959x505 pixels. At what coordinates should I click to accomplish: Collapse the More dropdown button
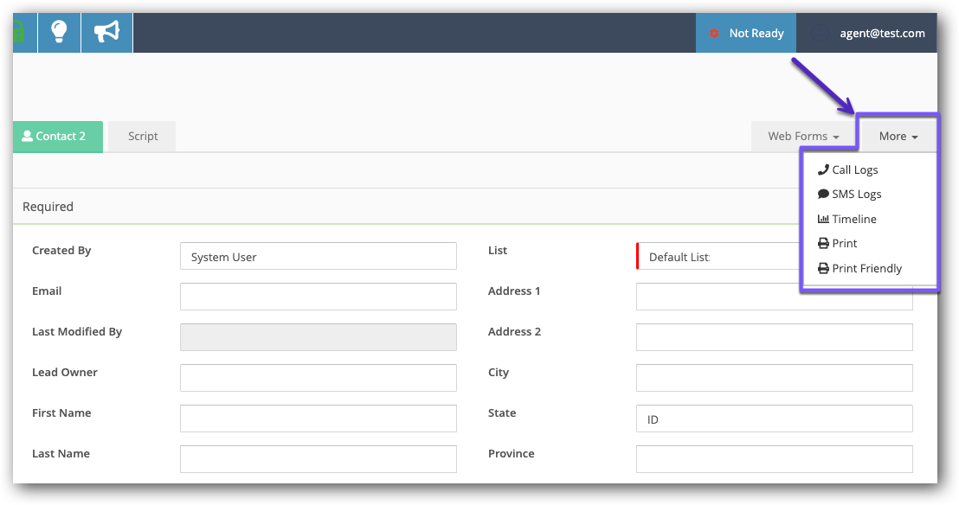[898, 137]
